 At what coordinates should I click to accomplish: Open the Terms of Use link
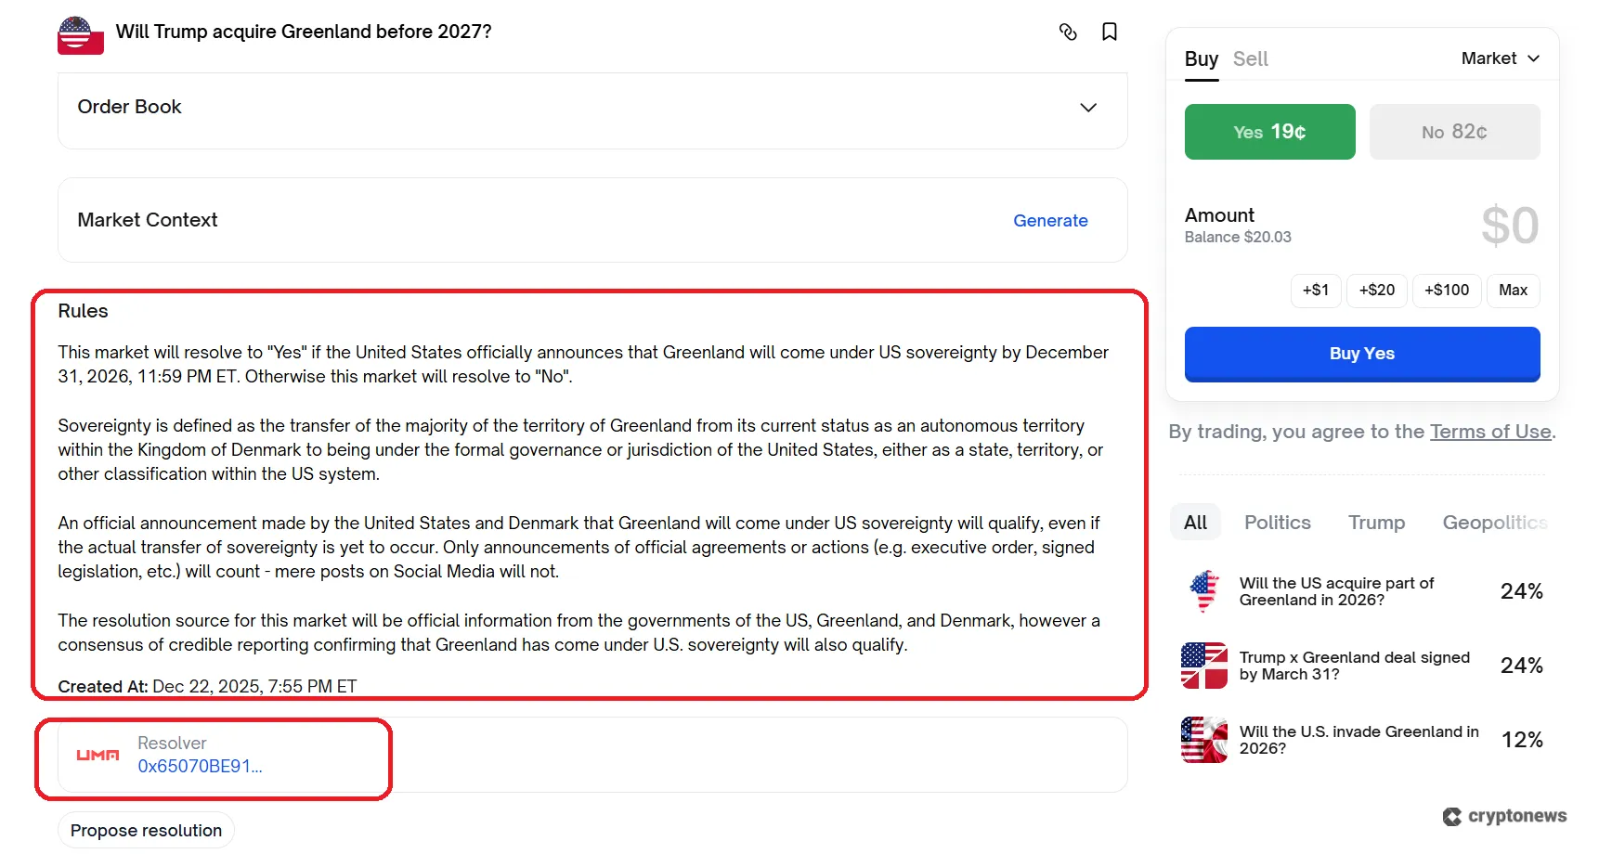pyautogui.click(x=1489, y=432)
